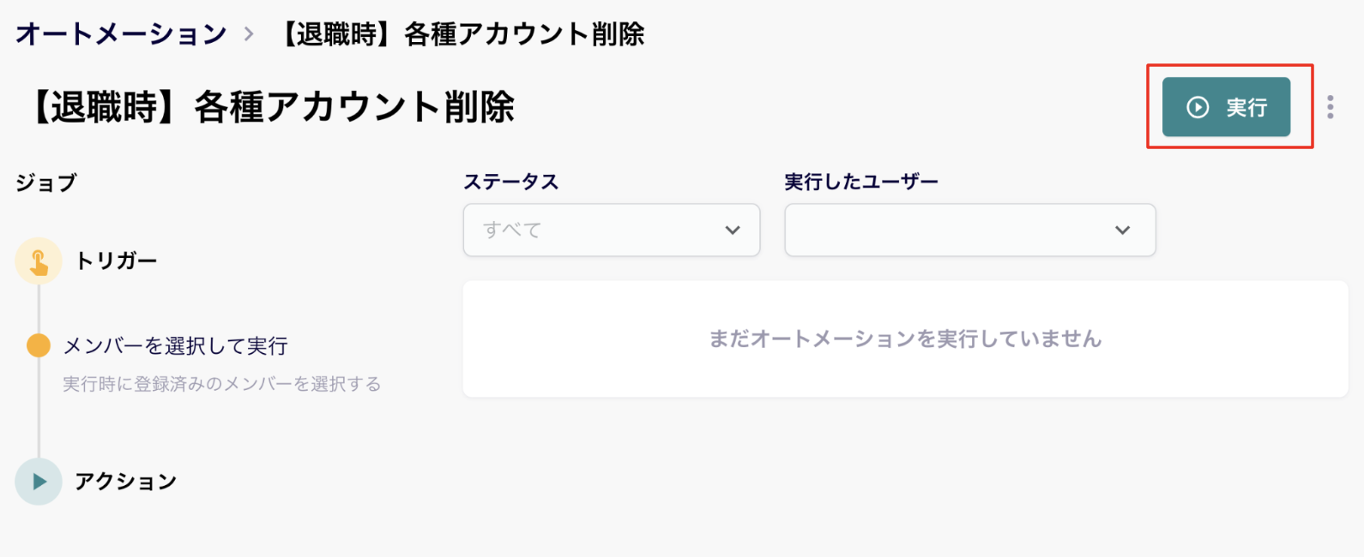Click the アクション play triangle icon

(x=39, y=482)
